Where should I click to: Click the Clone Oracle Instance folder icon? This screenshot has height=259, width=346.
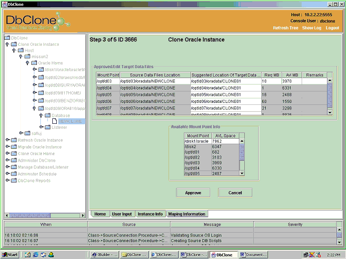(x=14, y=44)
